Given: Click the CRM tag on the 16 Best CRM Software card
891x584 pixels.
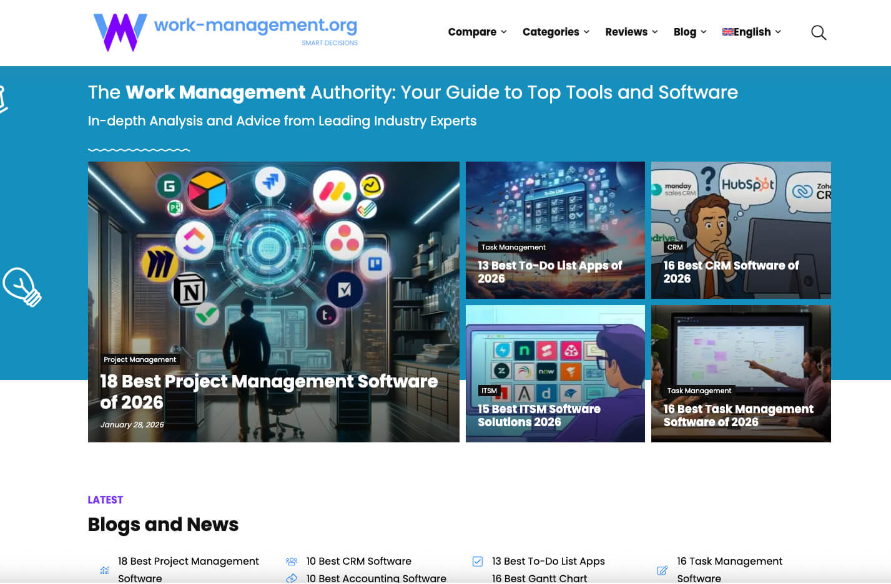Looking at the screenshot, I should coord(675,247).
